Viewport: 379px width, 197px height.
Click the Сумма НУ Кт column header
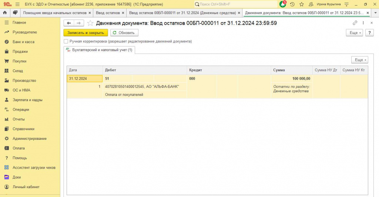click(354, 70)
